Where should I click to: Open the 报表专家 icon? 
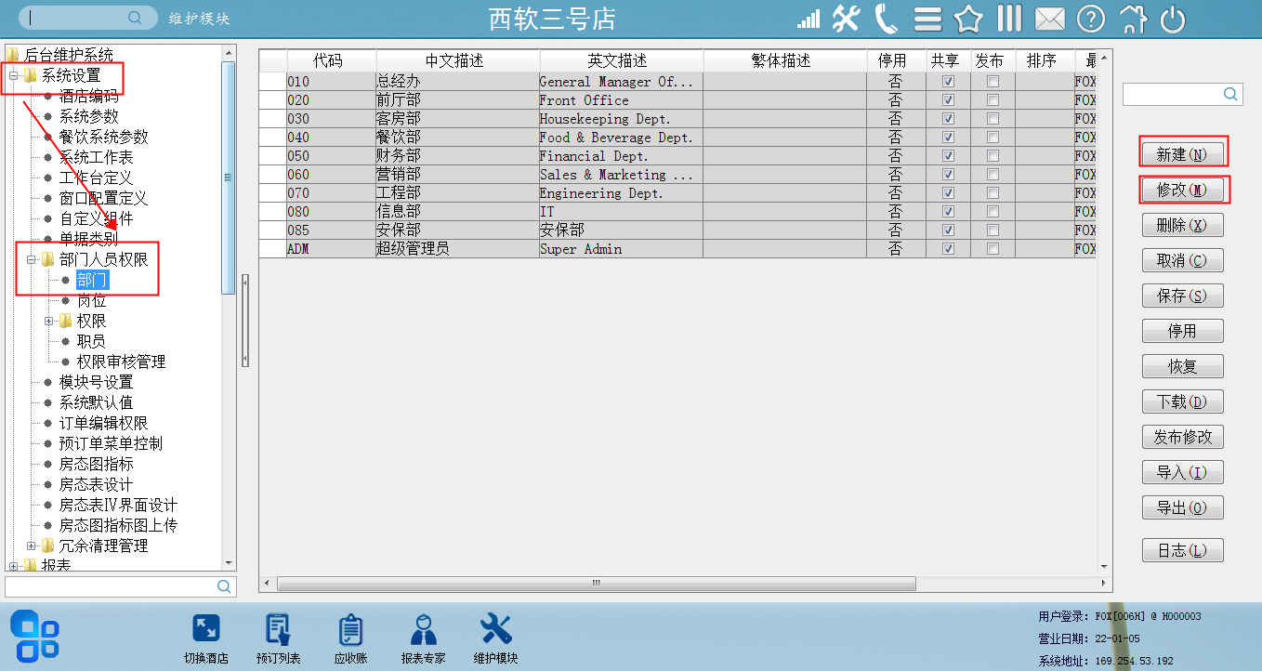coord(424,629)
